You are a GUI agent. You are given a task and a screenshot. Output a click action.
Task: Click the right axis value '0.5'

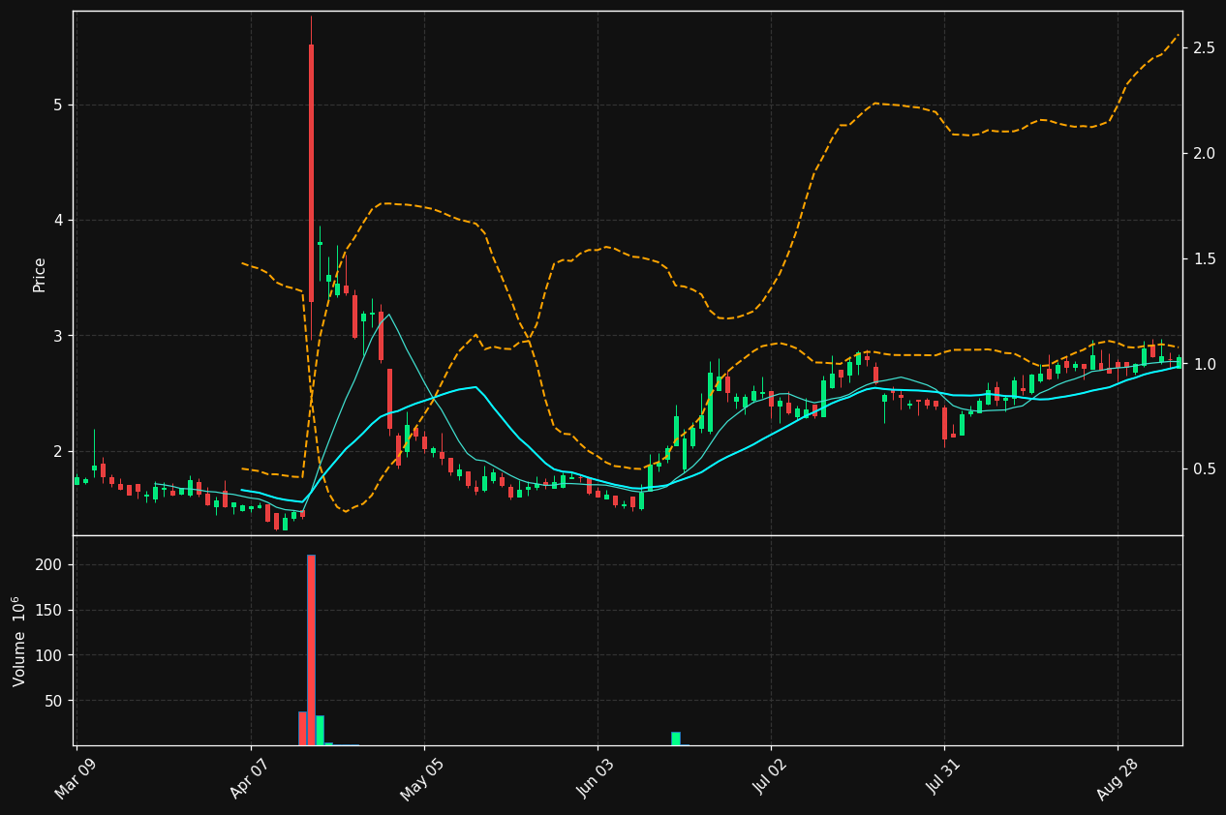click(1205, 468)
